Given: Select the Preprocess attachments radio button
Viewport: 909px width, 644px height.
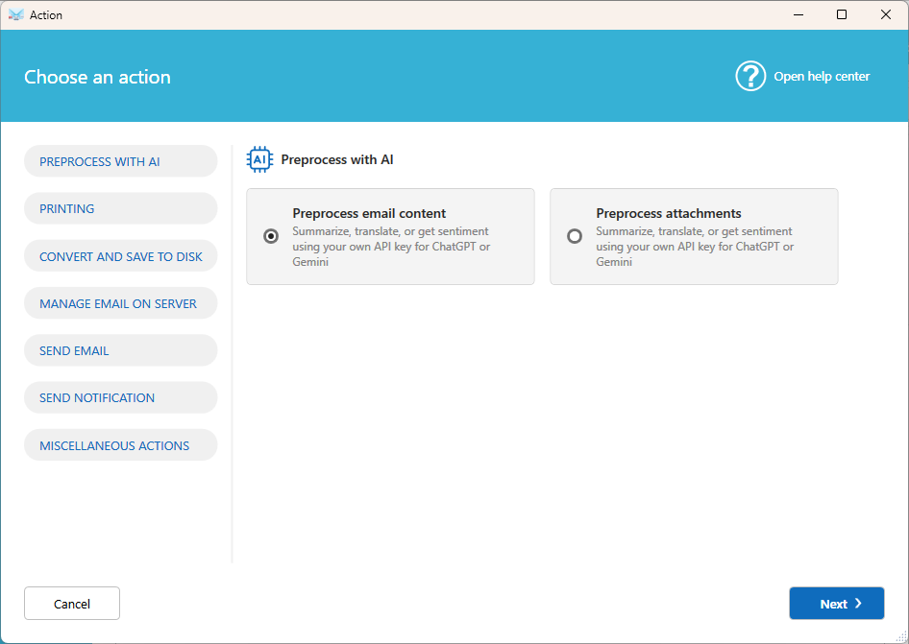Looking at the screenshot, I should click(575, 236).
